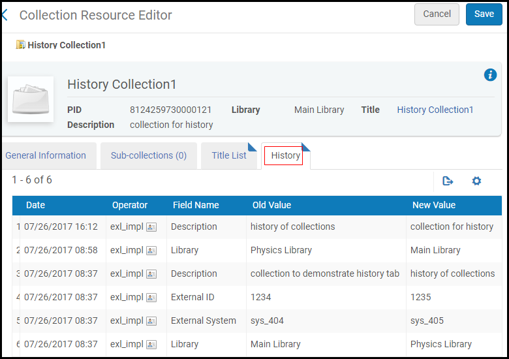Viewport: 509px width, 359px height.
Task: Click the back arrow beside Collection Resource Editor
Action: click(5, 15)
